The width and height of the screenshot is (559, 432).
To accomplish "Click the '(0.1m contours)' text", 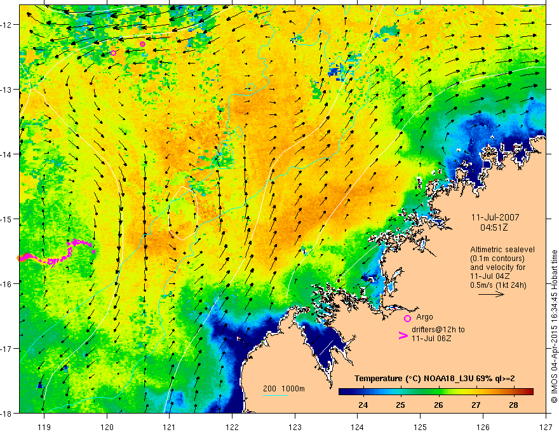I will click(x=497, y=259).
